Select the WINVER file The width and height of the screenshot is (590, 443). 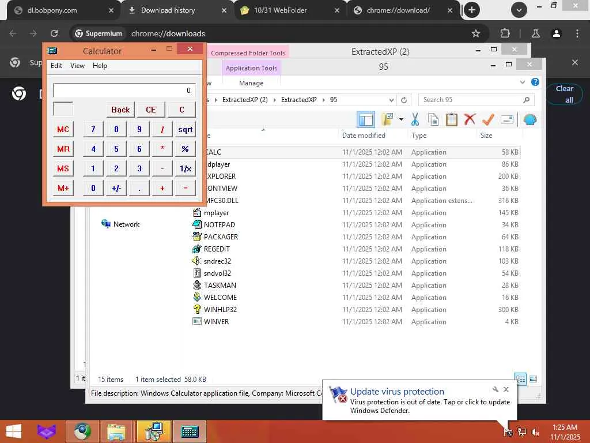tap(216, 322)
